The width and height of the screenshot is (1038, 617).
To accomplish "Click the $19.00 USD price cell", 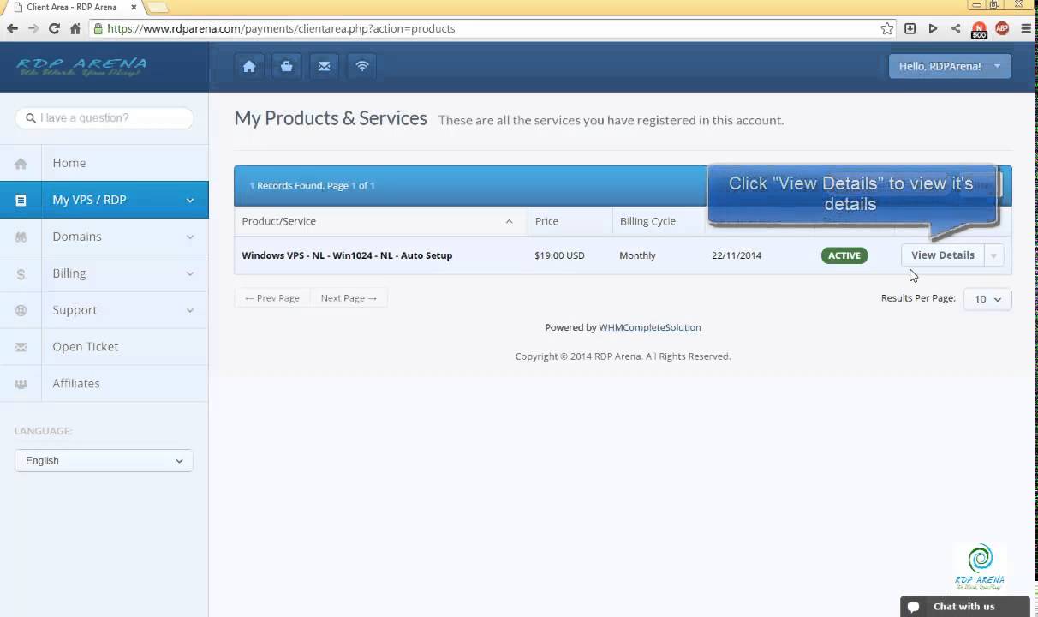I will pyautogui.click(x=559, y=255).
